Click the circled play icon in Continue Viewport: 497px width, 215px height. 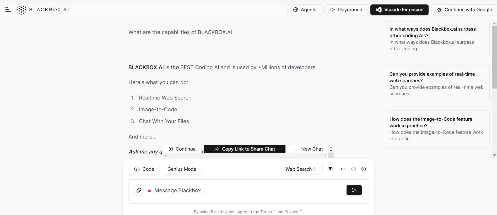171,149
